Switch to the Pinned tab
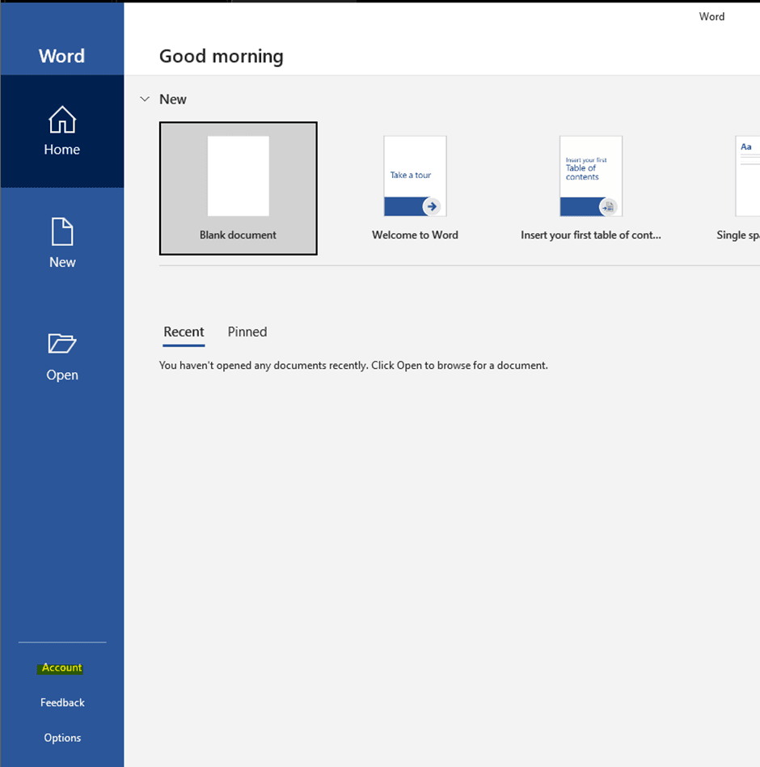The width and height of the screenshot is (760, 767). [x=247, y=332]
